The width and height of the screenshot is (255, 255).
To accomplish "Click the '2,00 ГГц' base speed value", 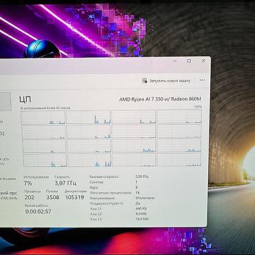I will 142,176.
